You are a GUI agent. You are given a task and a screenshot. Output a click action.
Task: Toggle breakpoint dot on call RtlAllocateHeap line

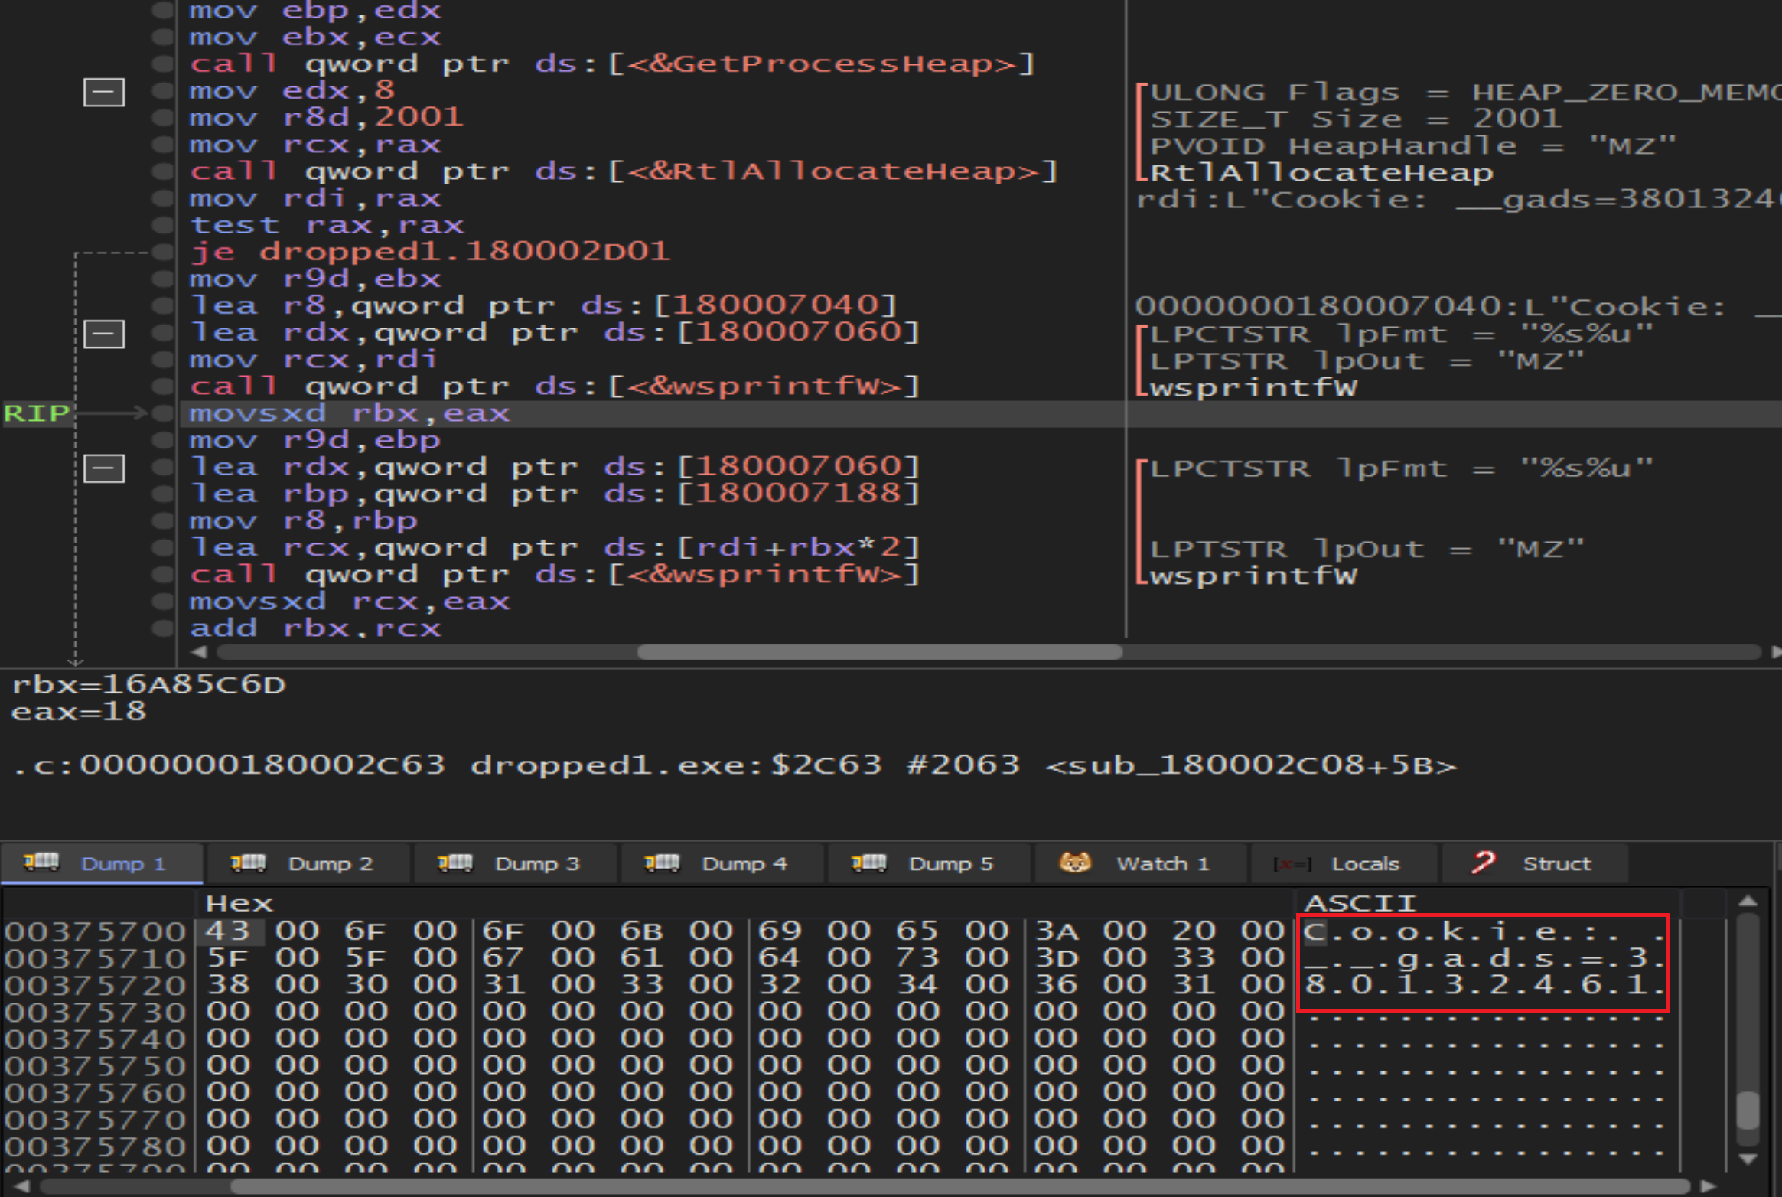162,171
